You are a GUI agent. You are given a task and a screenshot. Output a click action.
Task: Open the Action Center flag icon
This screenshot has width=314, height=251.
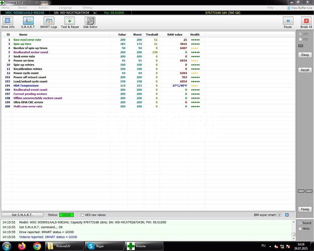288,246
